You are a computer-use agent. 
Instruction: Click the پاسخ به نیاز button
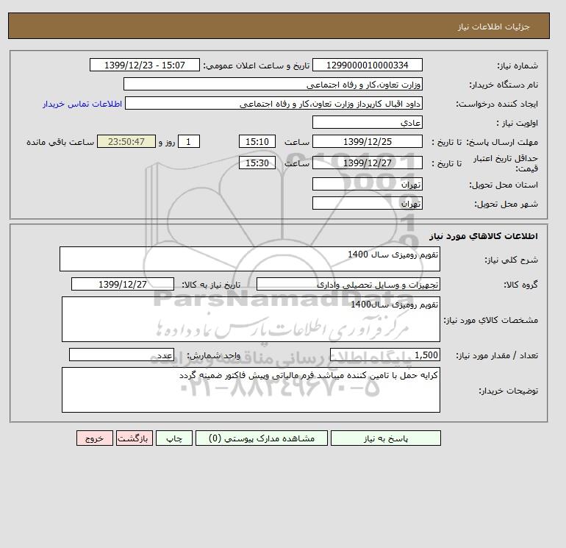pyautogui.click(x=385, y=438)
